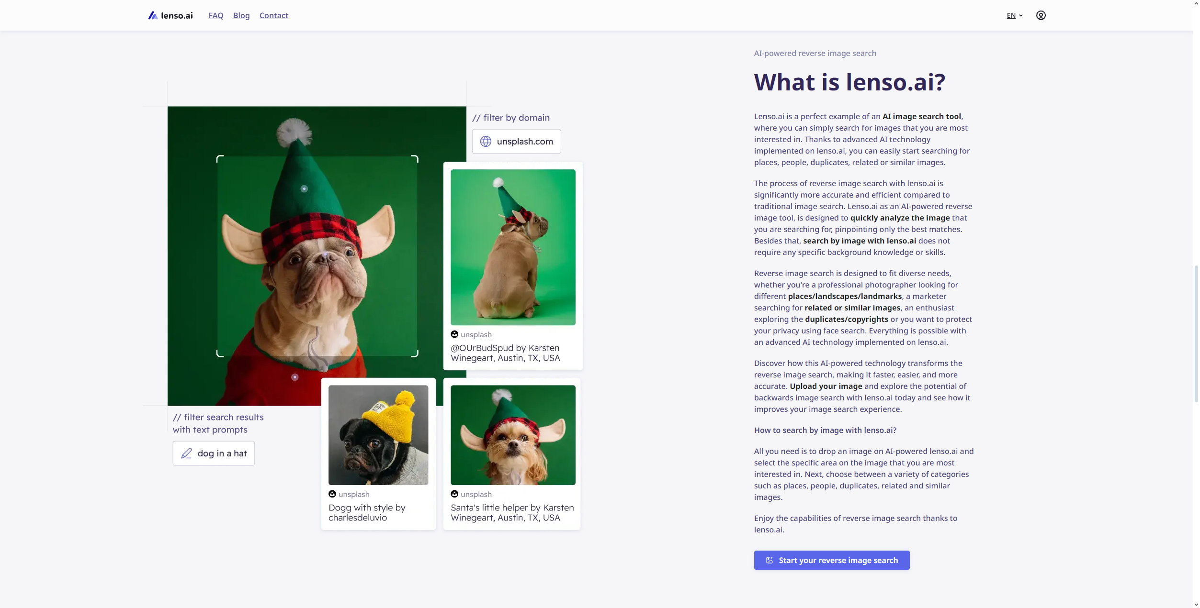Click the scroll down arrow at the page bottom
Screen dimensions: 1200x608
pos(1196,604)
